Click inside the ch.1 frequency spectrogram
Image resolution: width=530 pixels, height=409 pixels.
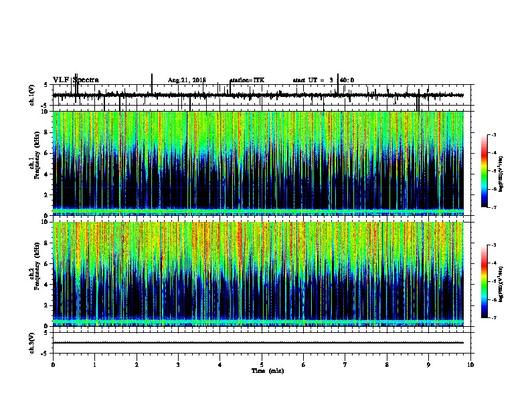pos(258,163)
